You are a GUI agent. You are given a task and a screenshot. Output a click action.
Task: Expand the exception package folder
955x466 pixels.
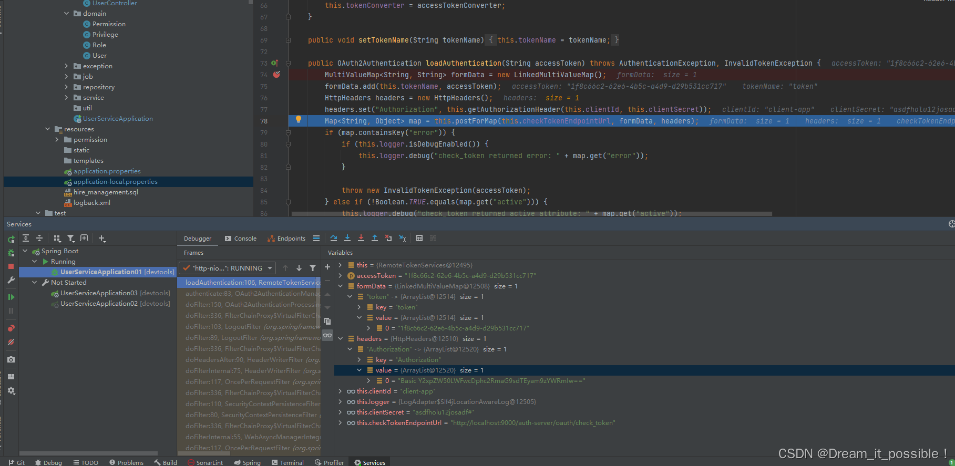(x=66, y=66)
